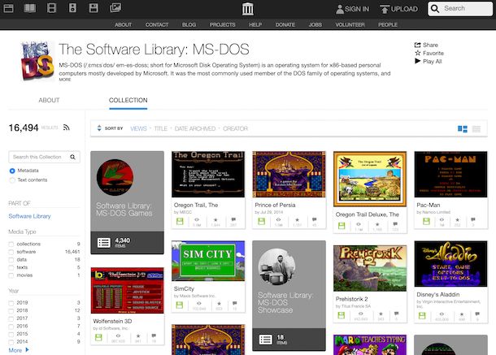The image size is (496, 355).
Task: Open the Wolfenstein 3D title link
Action: point(112,321)
